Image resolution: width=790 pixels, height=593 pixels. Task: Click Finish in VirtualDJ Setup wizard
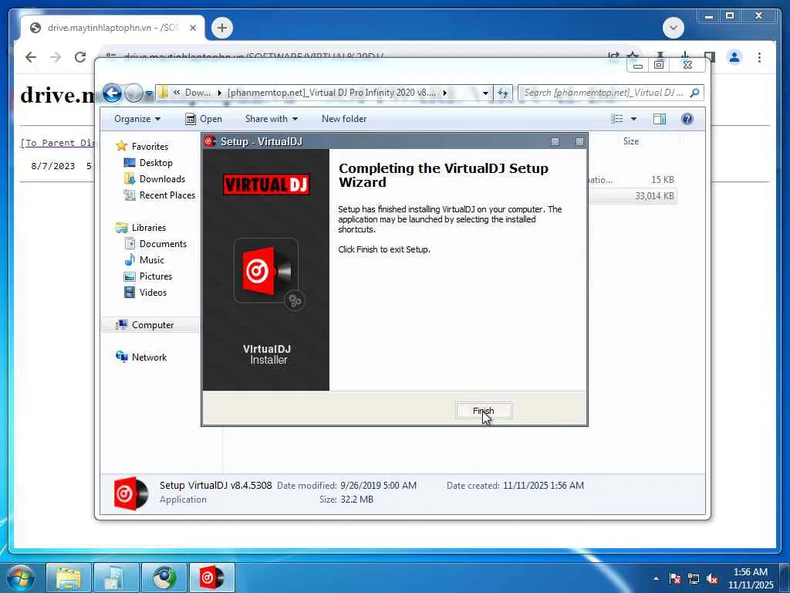click(x=484, y=411)
